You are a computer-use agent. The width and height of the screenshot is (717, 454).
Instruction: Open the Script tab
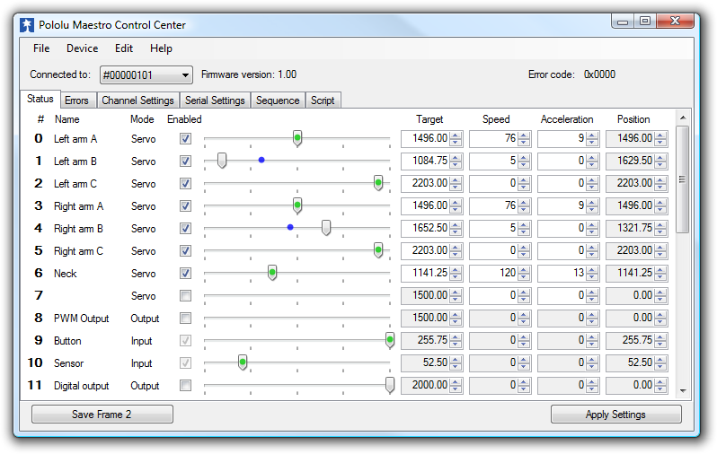323,100
